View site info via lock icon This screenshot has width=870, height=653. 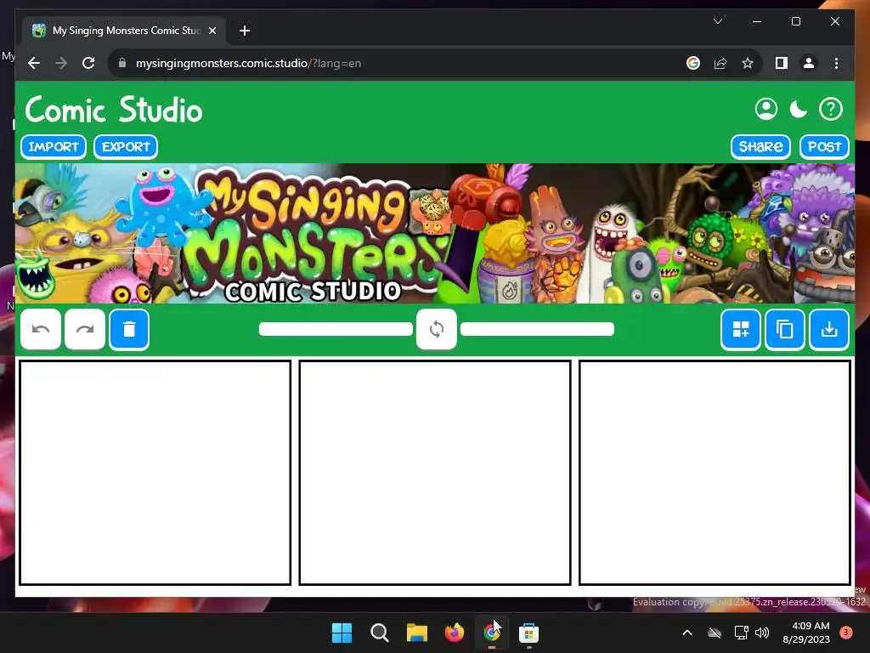[122, 63]
